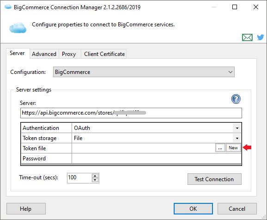
Task: Click the Token file value cell
Action: pyautogui.click(x=143, y=148)
